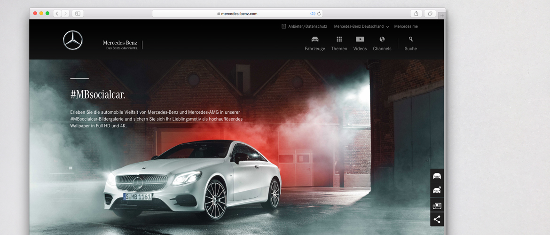Open the Themen menu label

339,49
